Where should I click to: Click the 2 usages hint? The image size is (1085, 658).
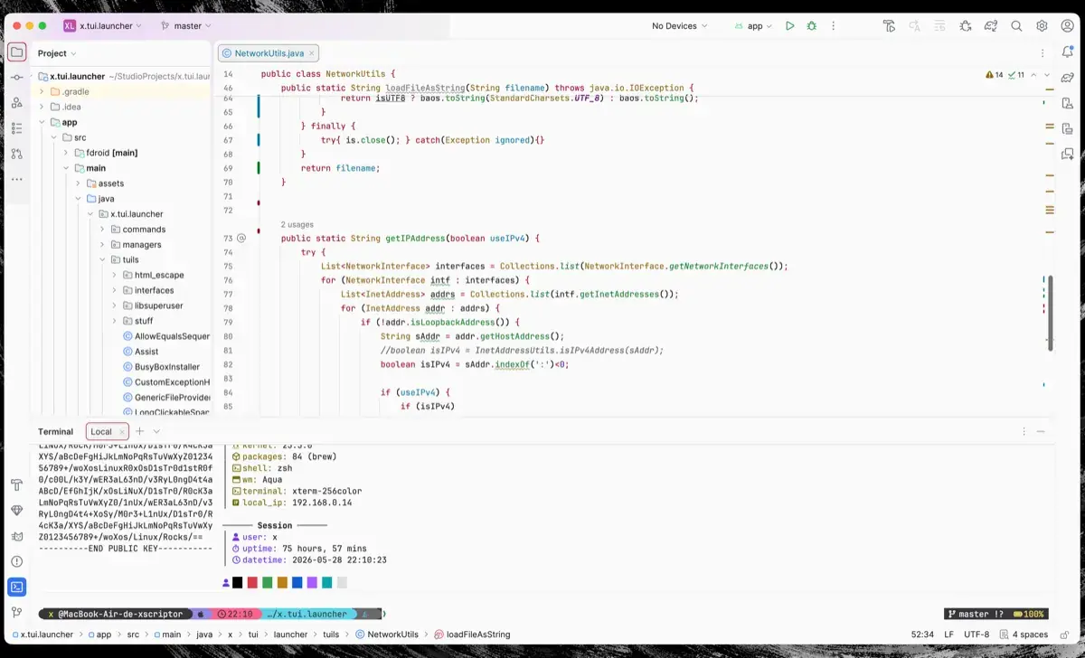coord(297,224)
